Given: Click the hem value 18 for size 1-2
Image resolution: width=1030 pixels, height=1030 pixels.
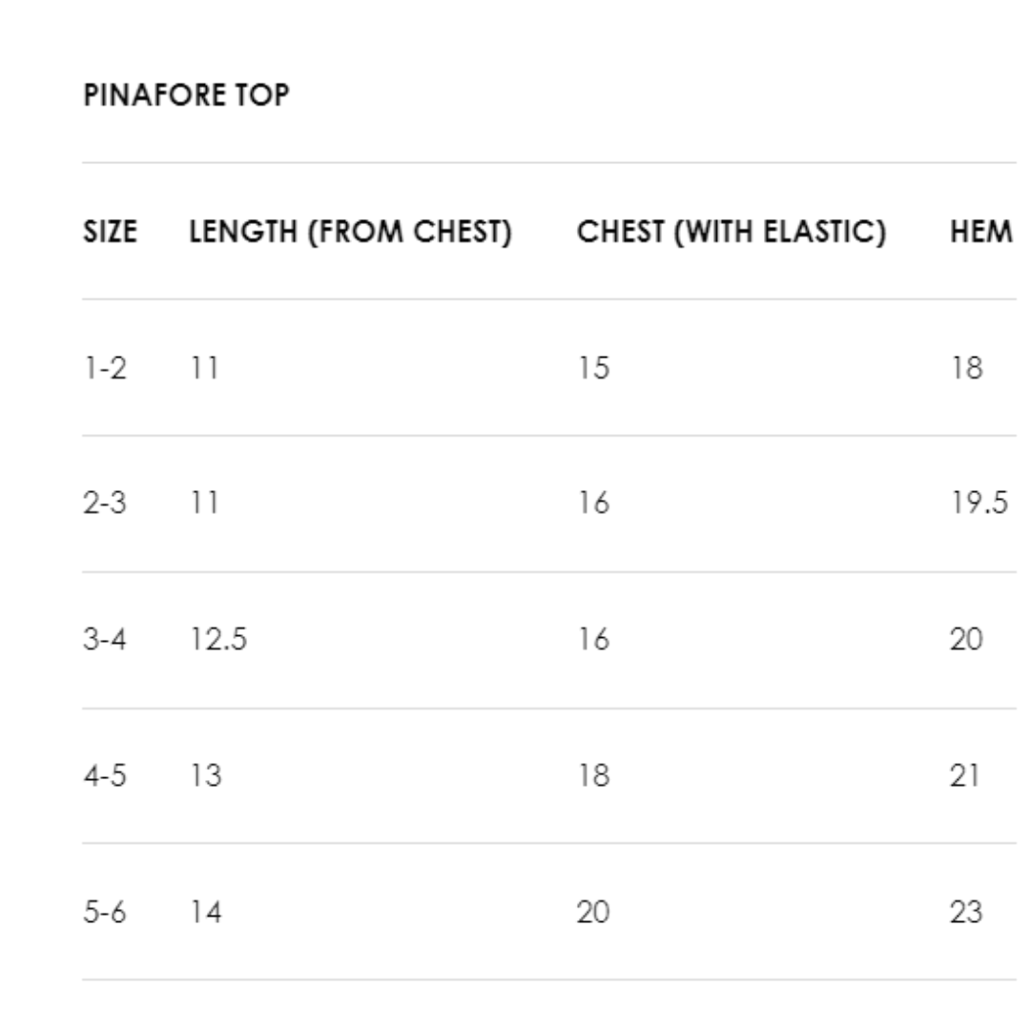Looking at the screenshot, I should tap(966, 368).
